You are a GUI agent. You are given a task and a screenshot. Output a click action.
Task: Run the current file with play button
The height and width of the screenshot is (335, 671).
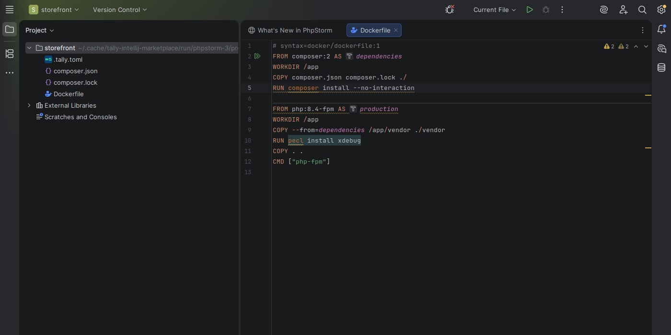530,10
